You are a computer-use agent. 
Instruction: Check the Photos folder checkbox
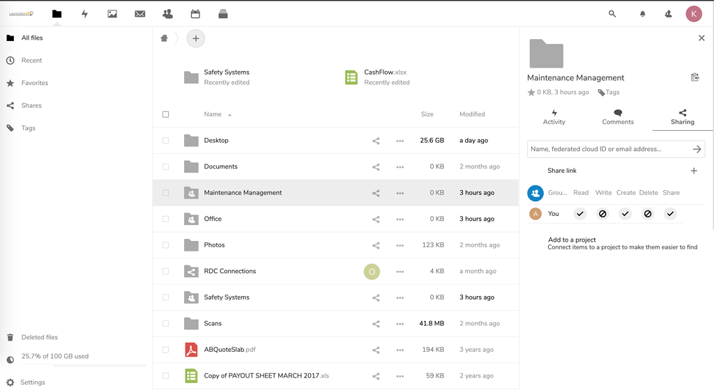point(166,245)
